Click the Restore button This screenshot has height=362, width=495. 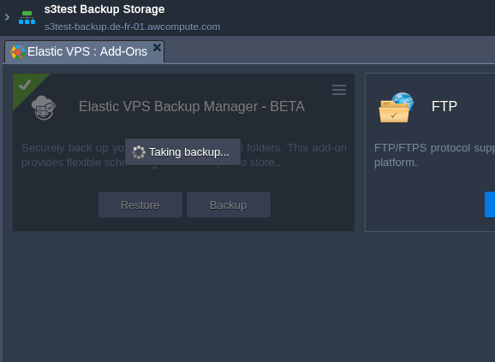click(140, 205)
